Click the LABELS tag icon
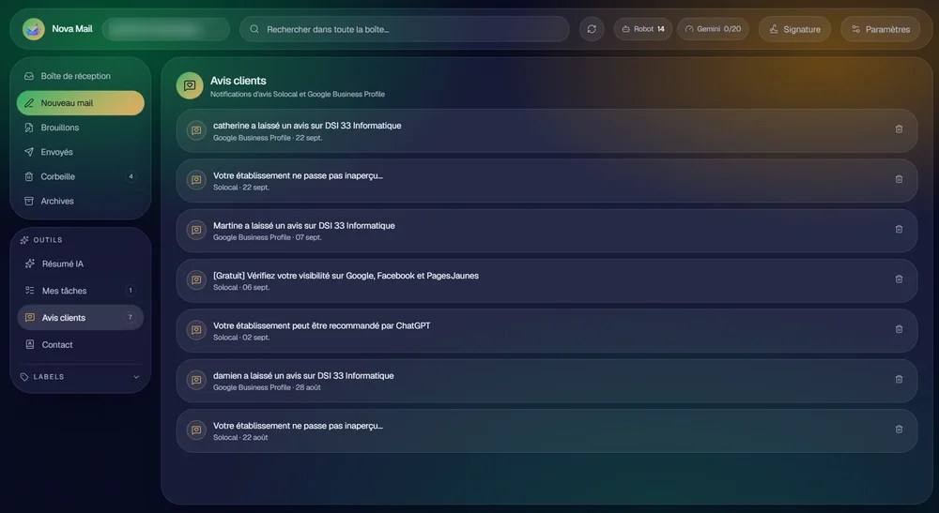The width and height of the screenshot is (939, 513). [x=24, y=377]
